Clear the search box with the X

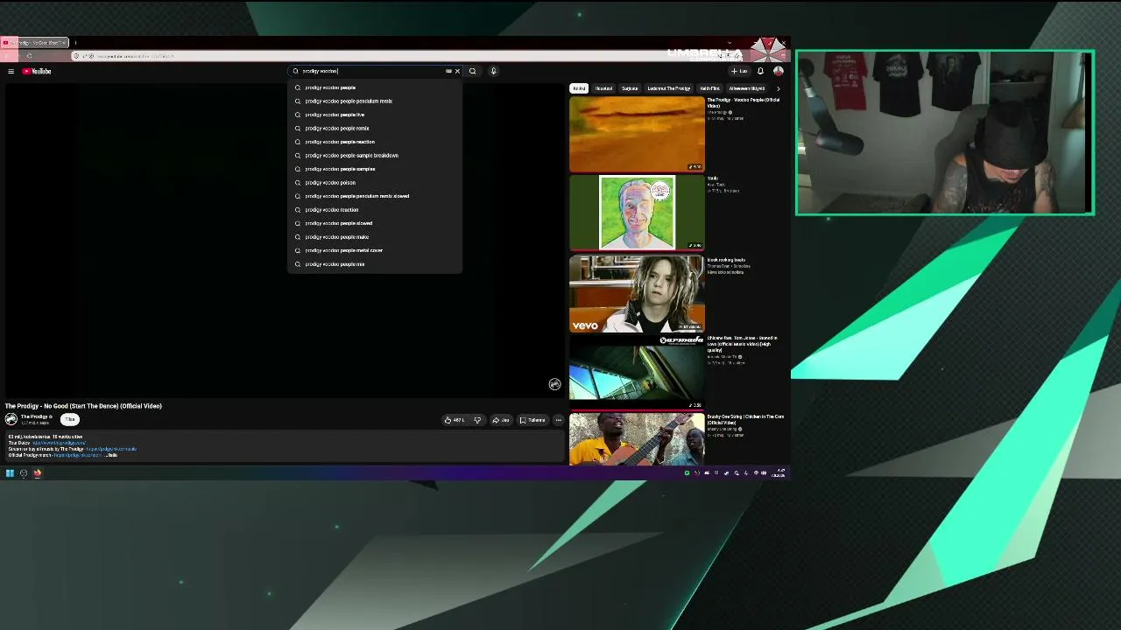[457, 71]
